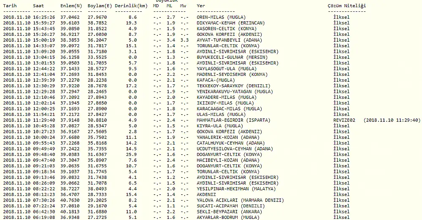Viewport: 422px width, 220px height.
Task: Click the AYVAT-TUFANBEYLI (ADANA) location
Action: 229,40
